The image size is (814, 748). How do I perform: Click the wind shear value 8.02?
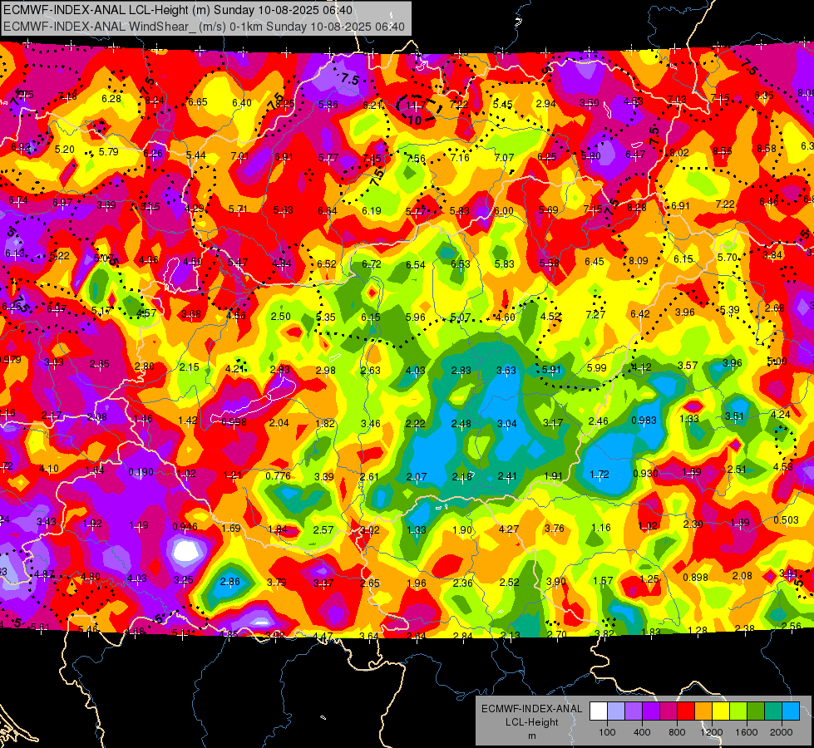click(x=679, y=153)
